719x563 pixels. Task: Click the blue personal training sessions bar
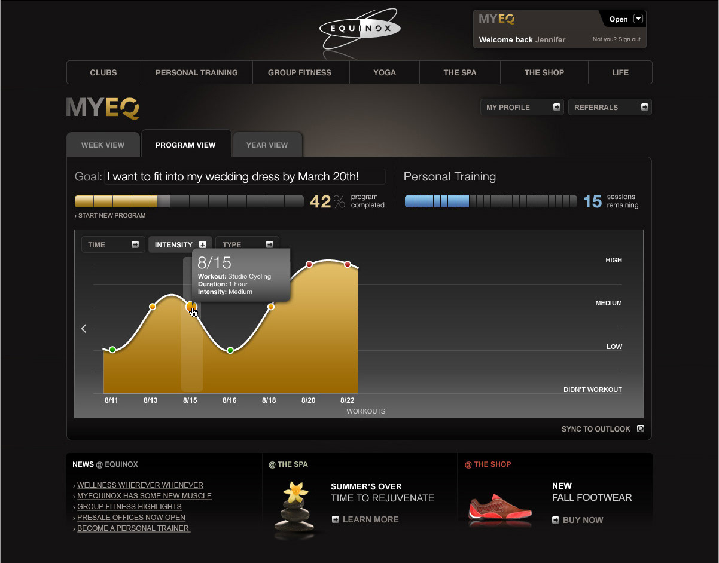[x=491, y=201]
